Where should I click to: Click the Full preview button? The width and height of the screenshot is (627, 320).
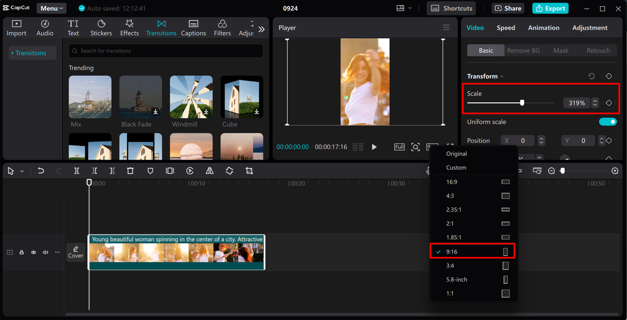click(399, 147)
